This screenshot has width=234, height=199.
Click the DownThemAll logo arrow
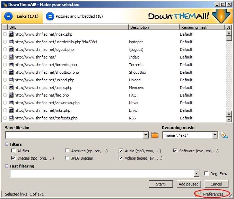click(221, 16)
